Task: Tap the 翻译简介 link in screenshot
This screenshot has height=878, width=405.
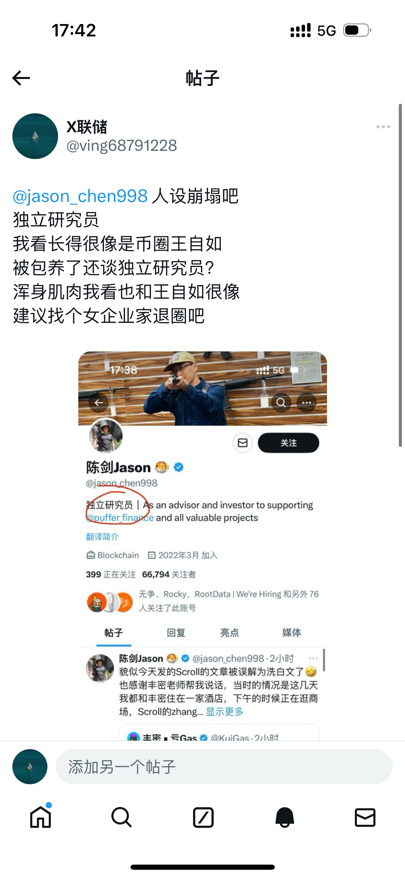Action: (x=102, y=537)
